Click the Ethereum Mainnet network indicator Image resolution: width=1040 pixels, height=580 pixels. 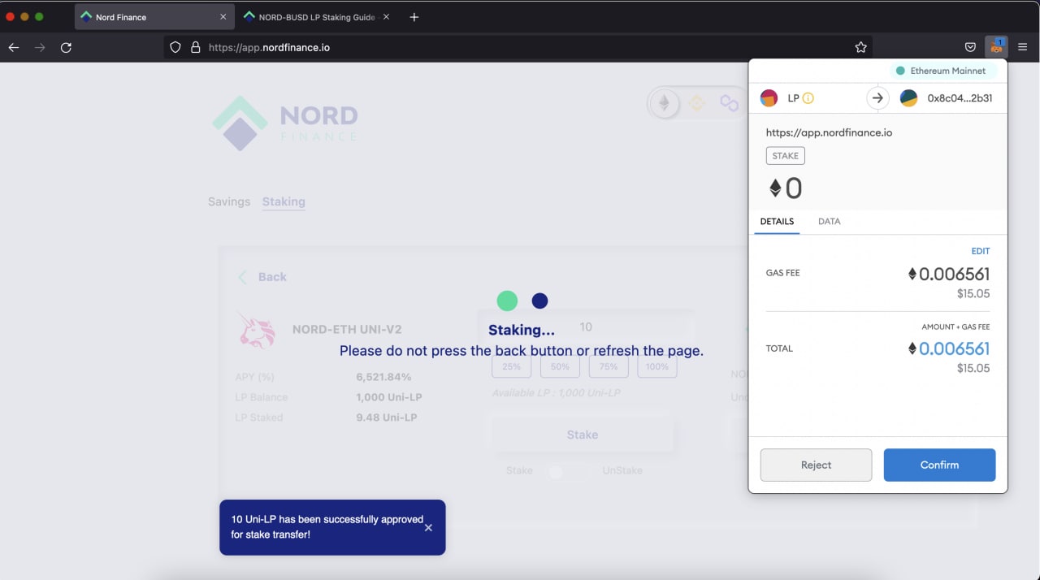[942, 71]
